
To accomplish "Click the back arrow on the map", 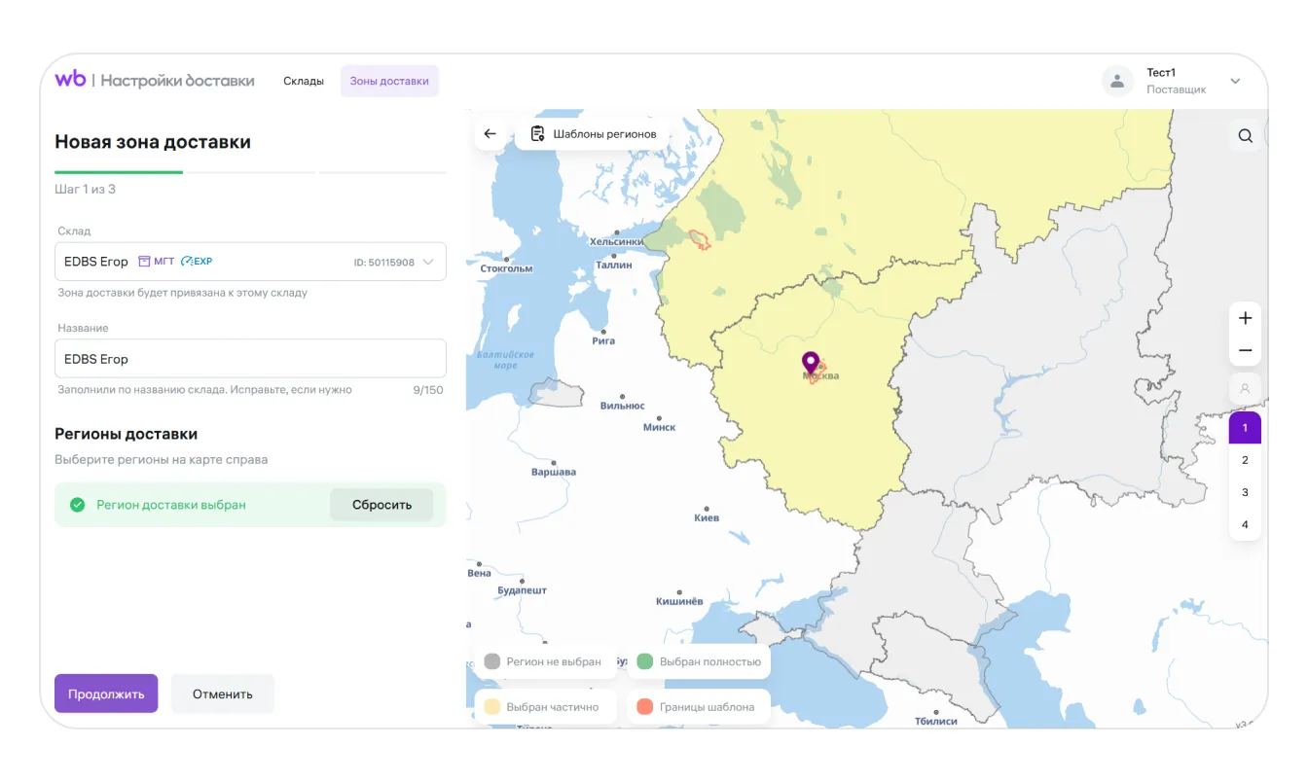I will 490,134.
